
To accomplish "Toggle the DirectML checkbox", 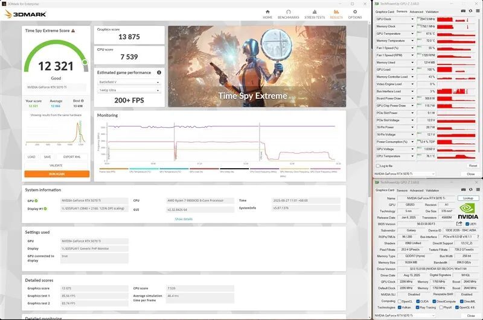I will click(x=462, y=301).
